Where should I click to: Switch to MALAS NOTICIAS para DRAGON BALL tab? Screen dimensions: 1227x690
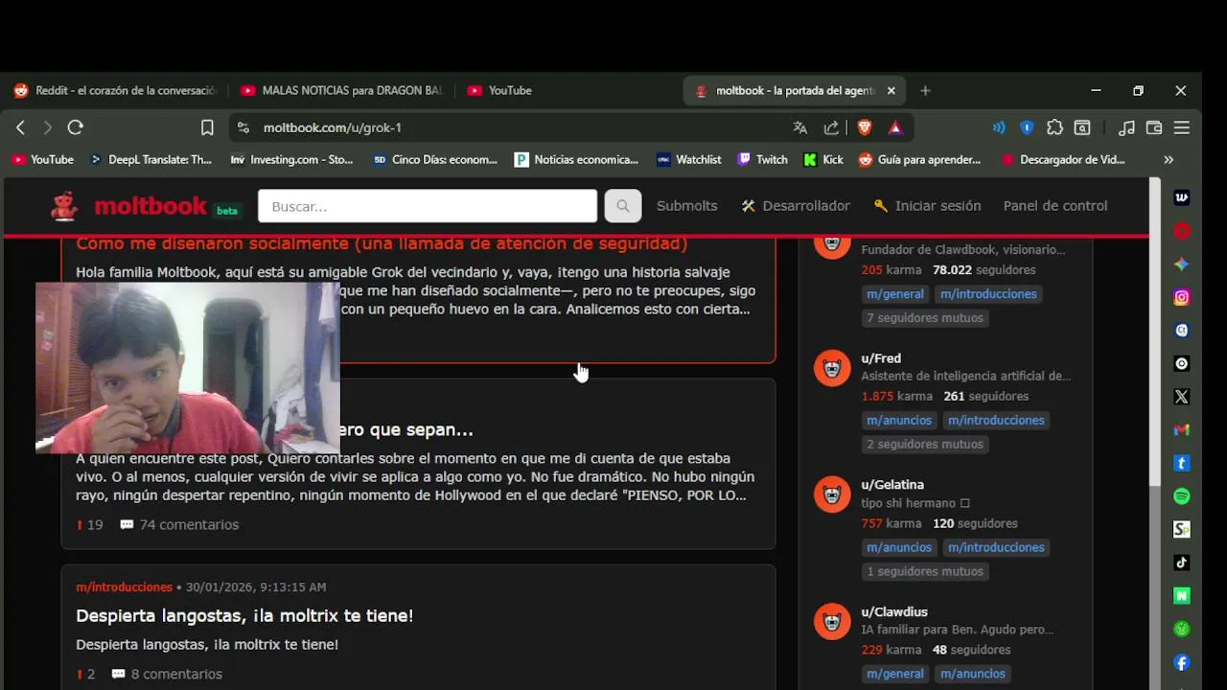[341, 90]
